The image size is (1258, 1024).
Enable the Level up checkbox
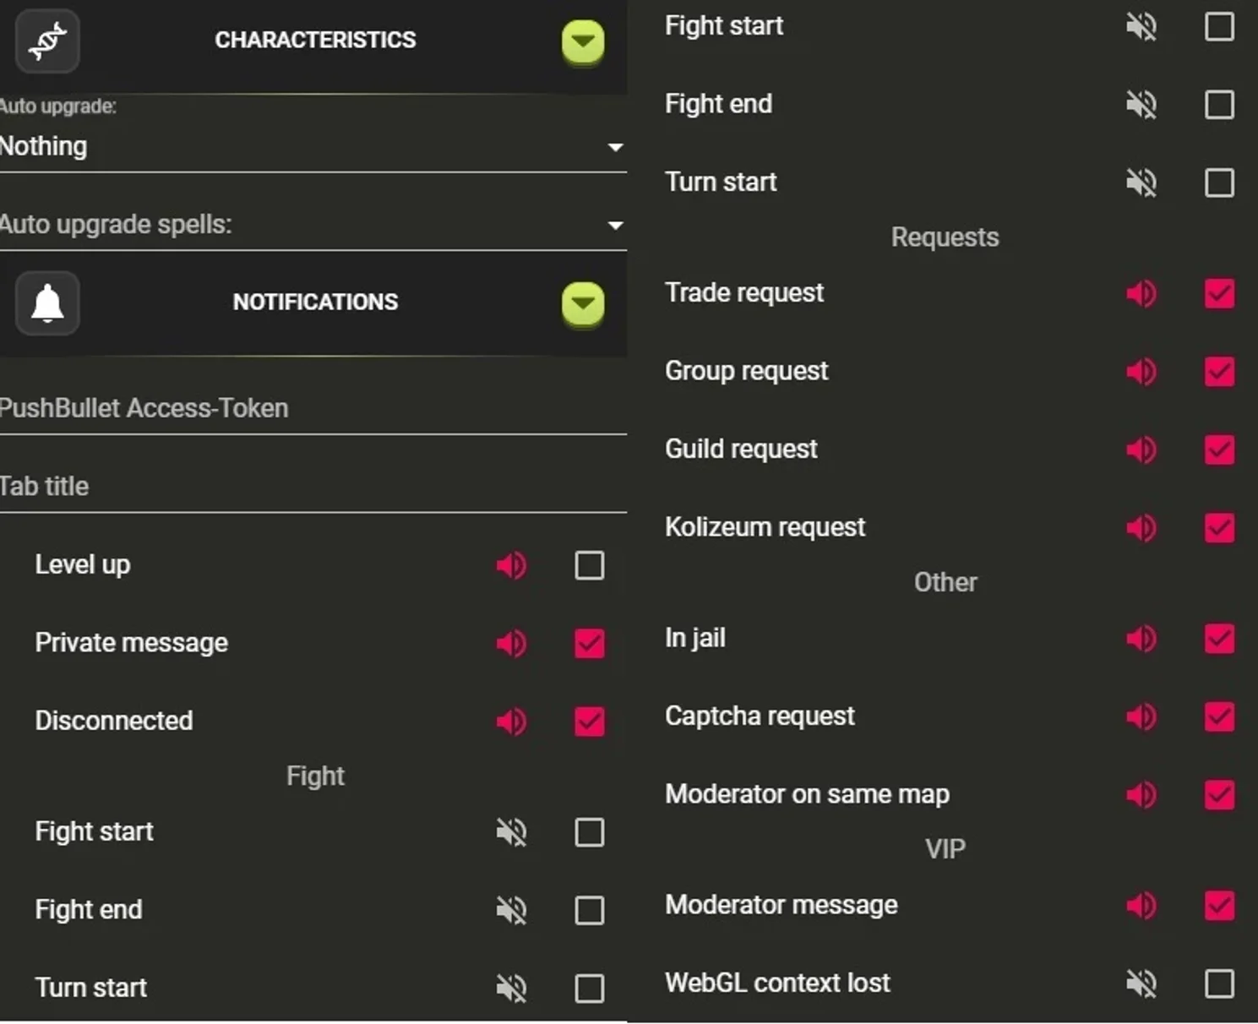589,565
